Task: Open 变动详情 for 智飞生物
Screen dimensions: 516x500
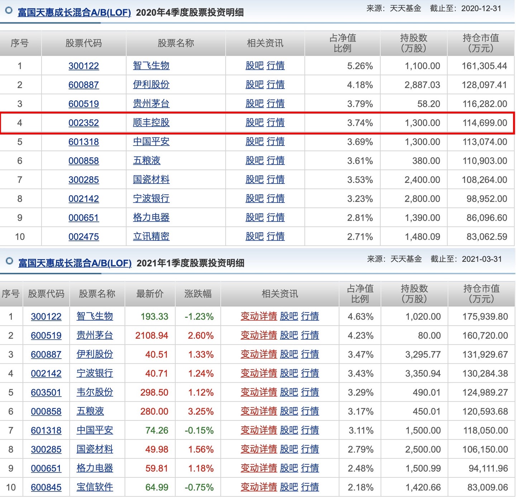Action: pyautogui.click(x=258, y=316)
